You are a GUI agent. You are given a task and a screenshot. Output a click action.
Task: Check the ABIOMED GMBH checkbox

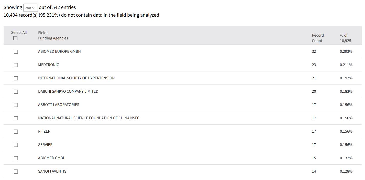16,158
